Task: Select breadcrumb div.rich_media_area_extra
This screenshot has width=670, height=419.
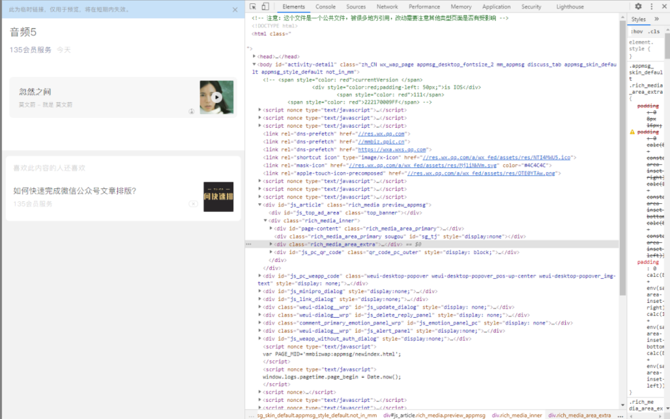Action: click(x=579, y=415)
